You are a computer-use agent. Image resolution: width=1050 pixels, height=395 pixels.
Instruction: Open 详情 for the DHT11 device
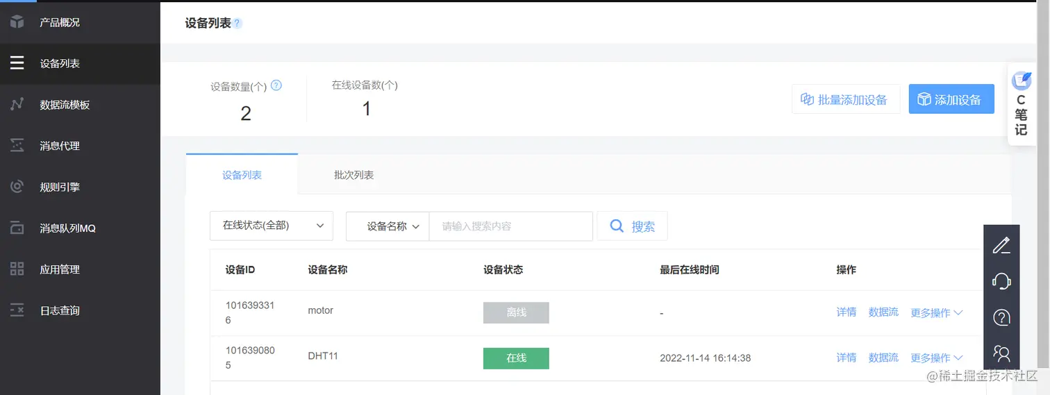847,358
